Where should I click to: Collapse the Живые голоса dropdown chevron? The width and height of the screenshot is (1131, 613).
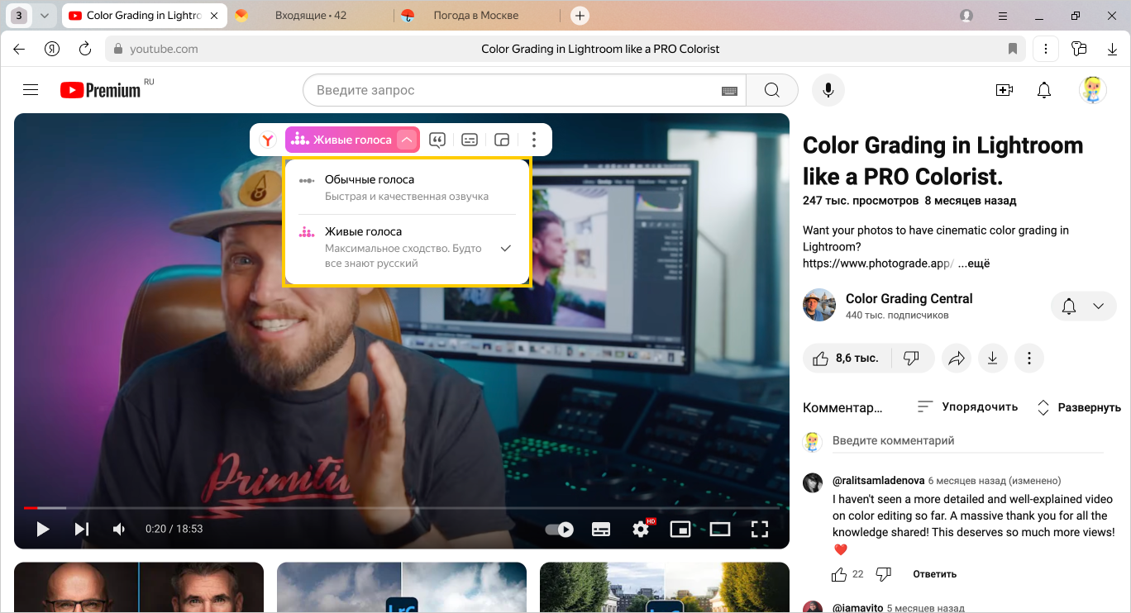tap(406, 140)
